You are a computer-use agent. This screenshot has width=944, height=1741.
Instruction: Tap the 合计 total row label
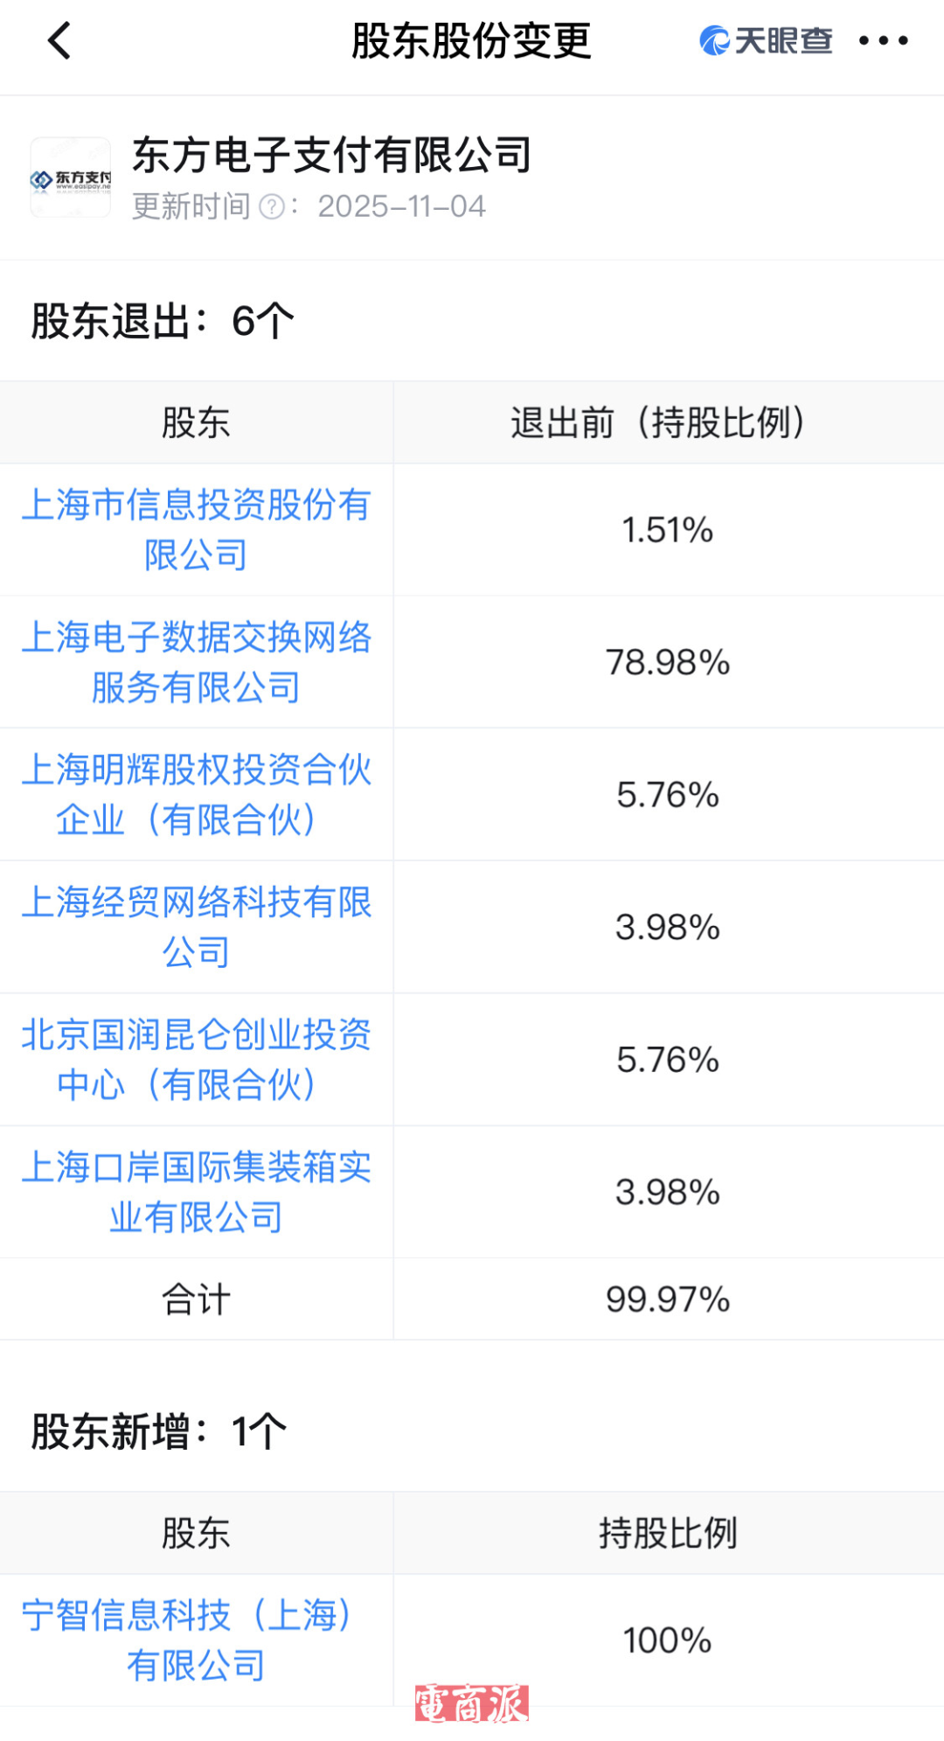pyautogui.click(x=196, y=1299)
